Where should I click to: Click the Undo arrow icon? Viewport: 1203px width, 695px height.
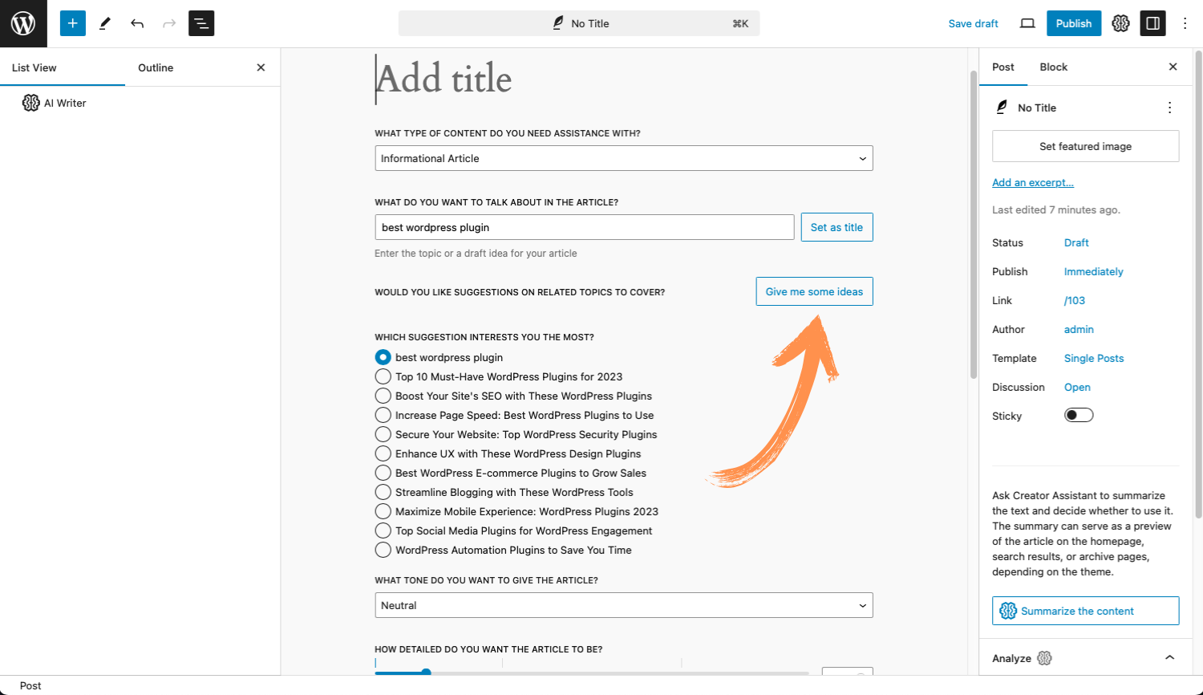[x=137, y=23]
